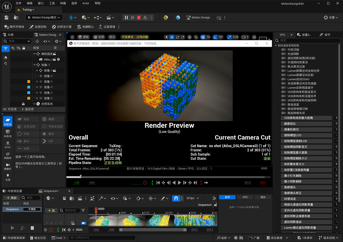This screenshot has width=343, height=242.
Task: Click the 操作符堆栈 toolbar button
Action: (x=14, y=27)
